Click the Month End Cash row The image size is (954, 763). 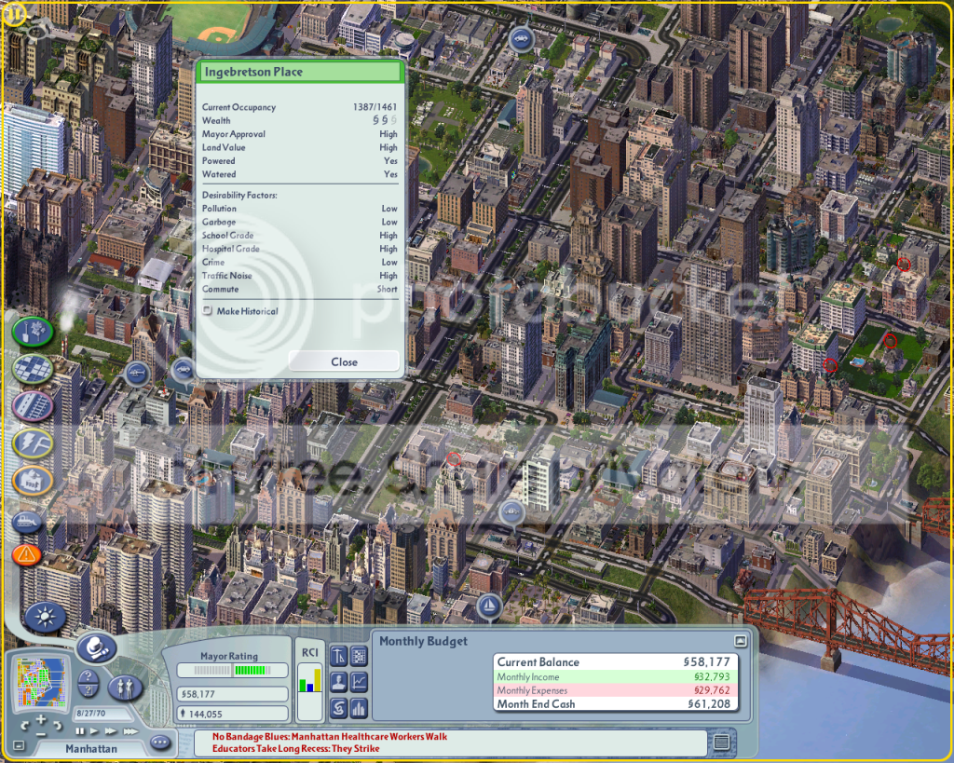616,704
